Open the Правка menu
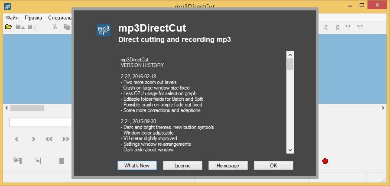 tap(33, 18)
